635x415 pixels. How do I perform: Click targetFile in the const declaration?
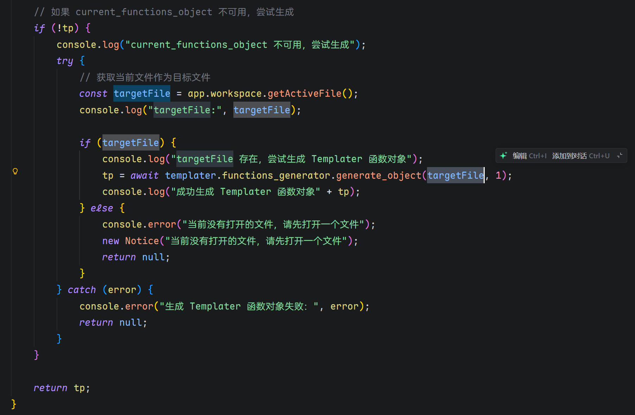pos(142,94)
